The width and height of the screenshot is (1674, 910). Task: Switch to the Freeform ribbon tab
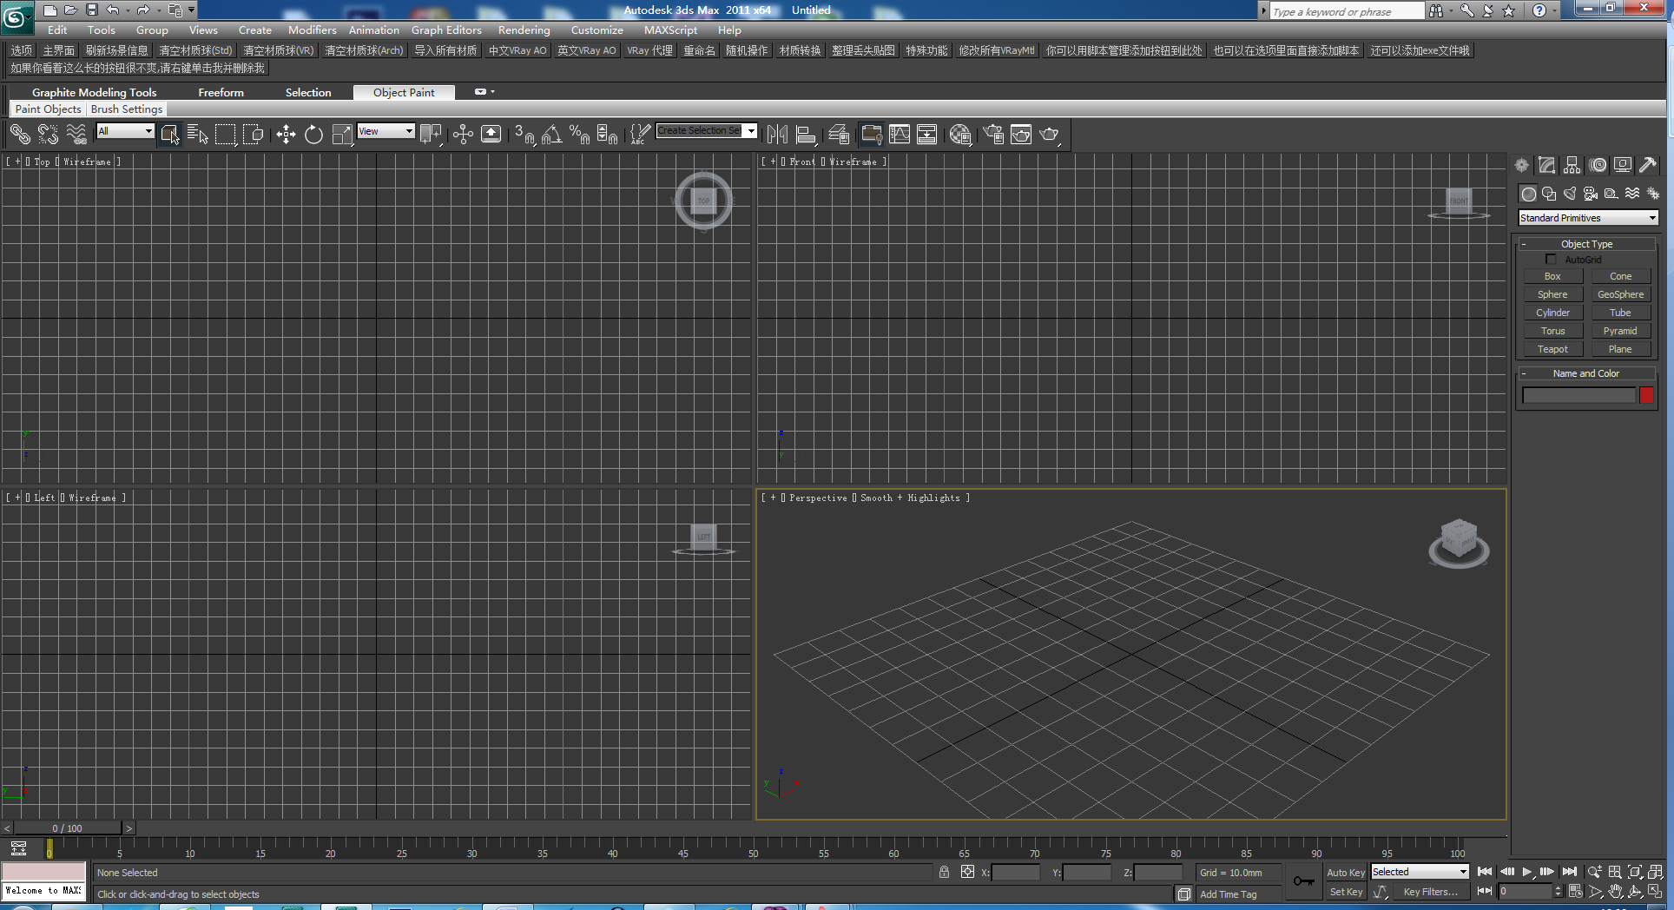(221, 93)
